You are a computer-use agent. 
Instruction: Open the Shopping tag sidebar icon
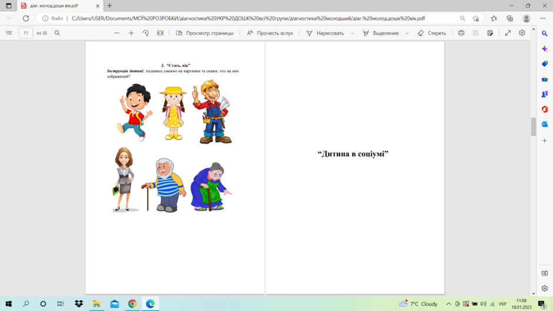[x=545, y=64]
